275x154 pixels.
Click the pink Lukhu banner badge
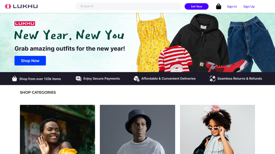[x=25, y=23]
